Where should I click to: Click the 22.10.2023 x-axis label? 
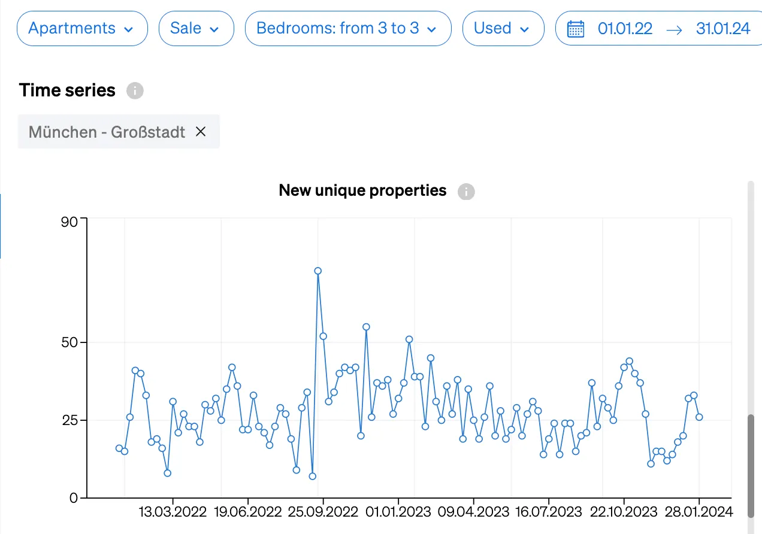point(624,512)
